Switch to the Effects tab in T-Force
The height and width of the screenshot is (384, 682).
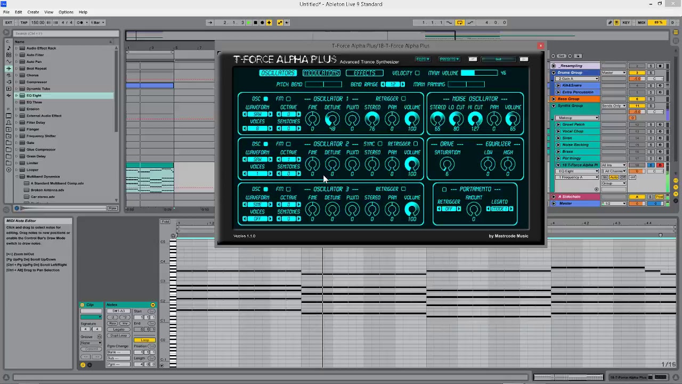pos(364,73)
